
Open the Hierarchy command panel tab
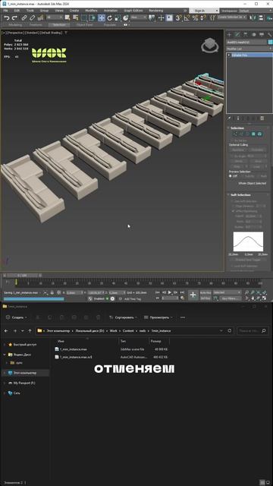tap(246, 34)
